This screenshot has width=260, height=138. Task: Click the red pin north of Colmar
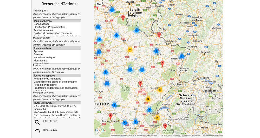[x=162, y=64]
